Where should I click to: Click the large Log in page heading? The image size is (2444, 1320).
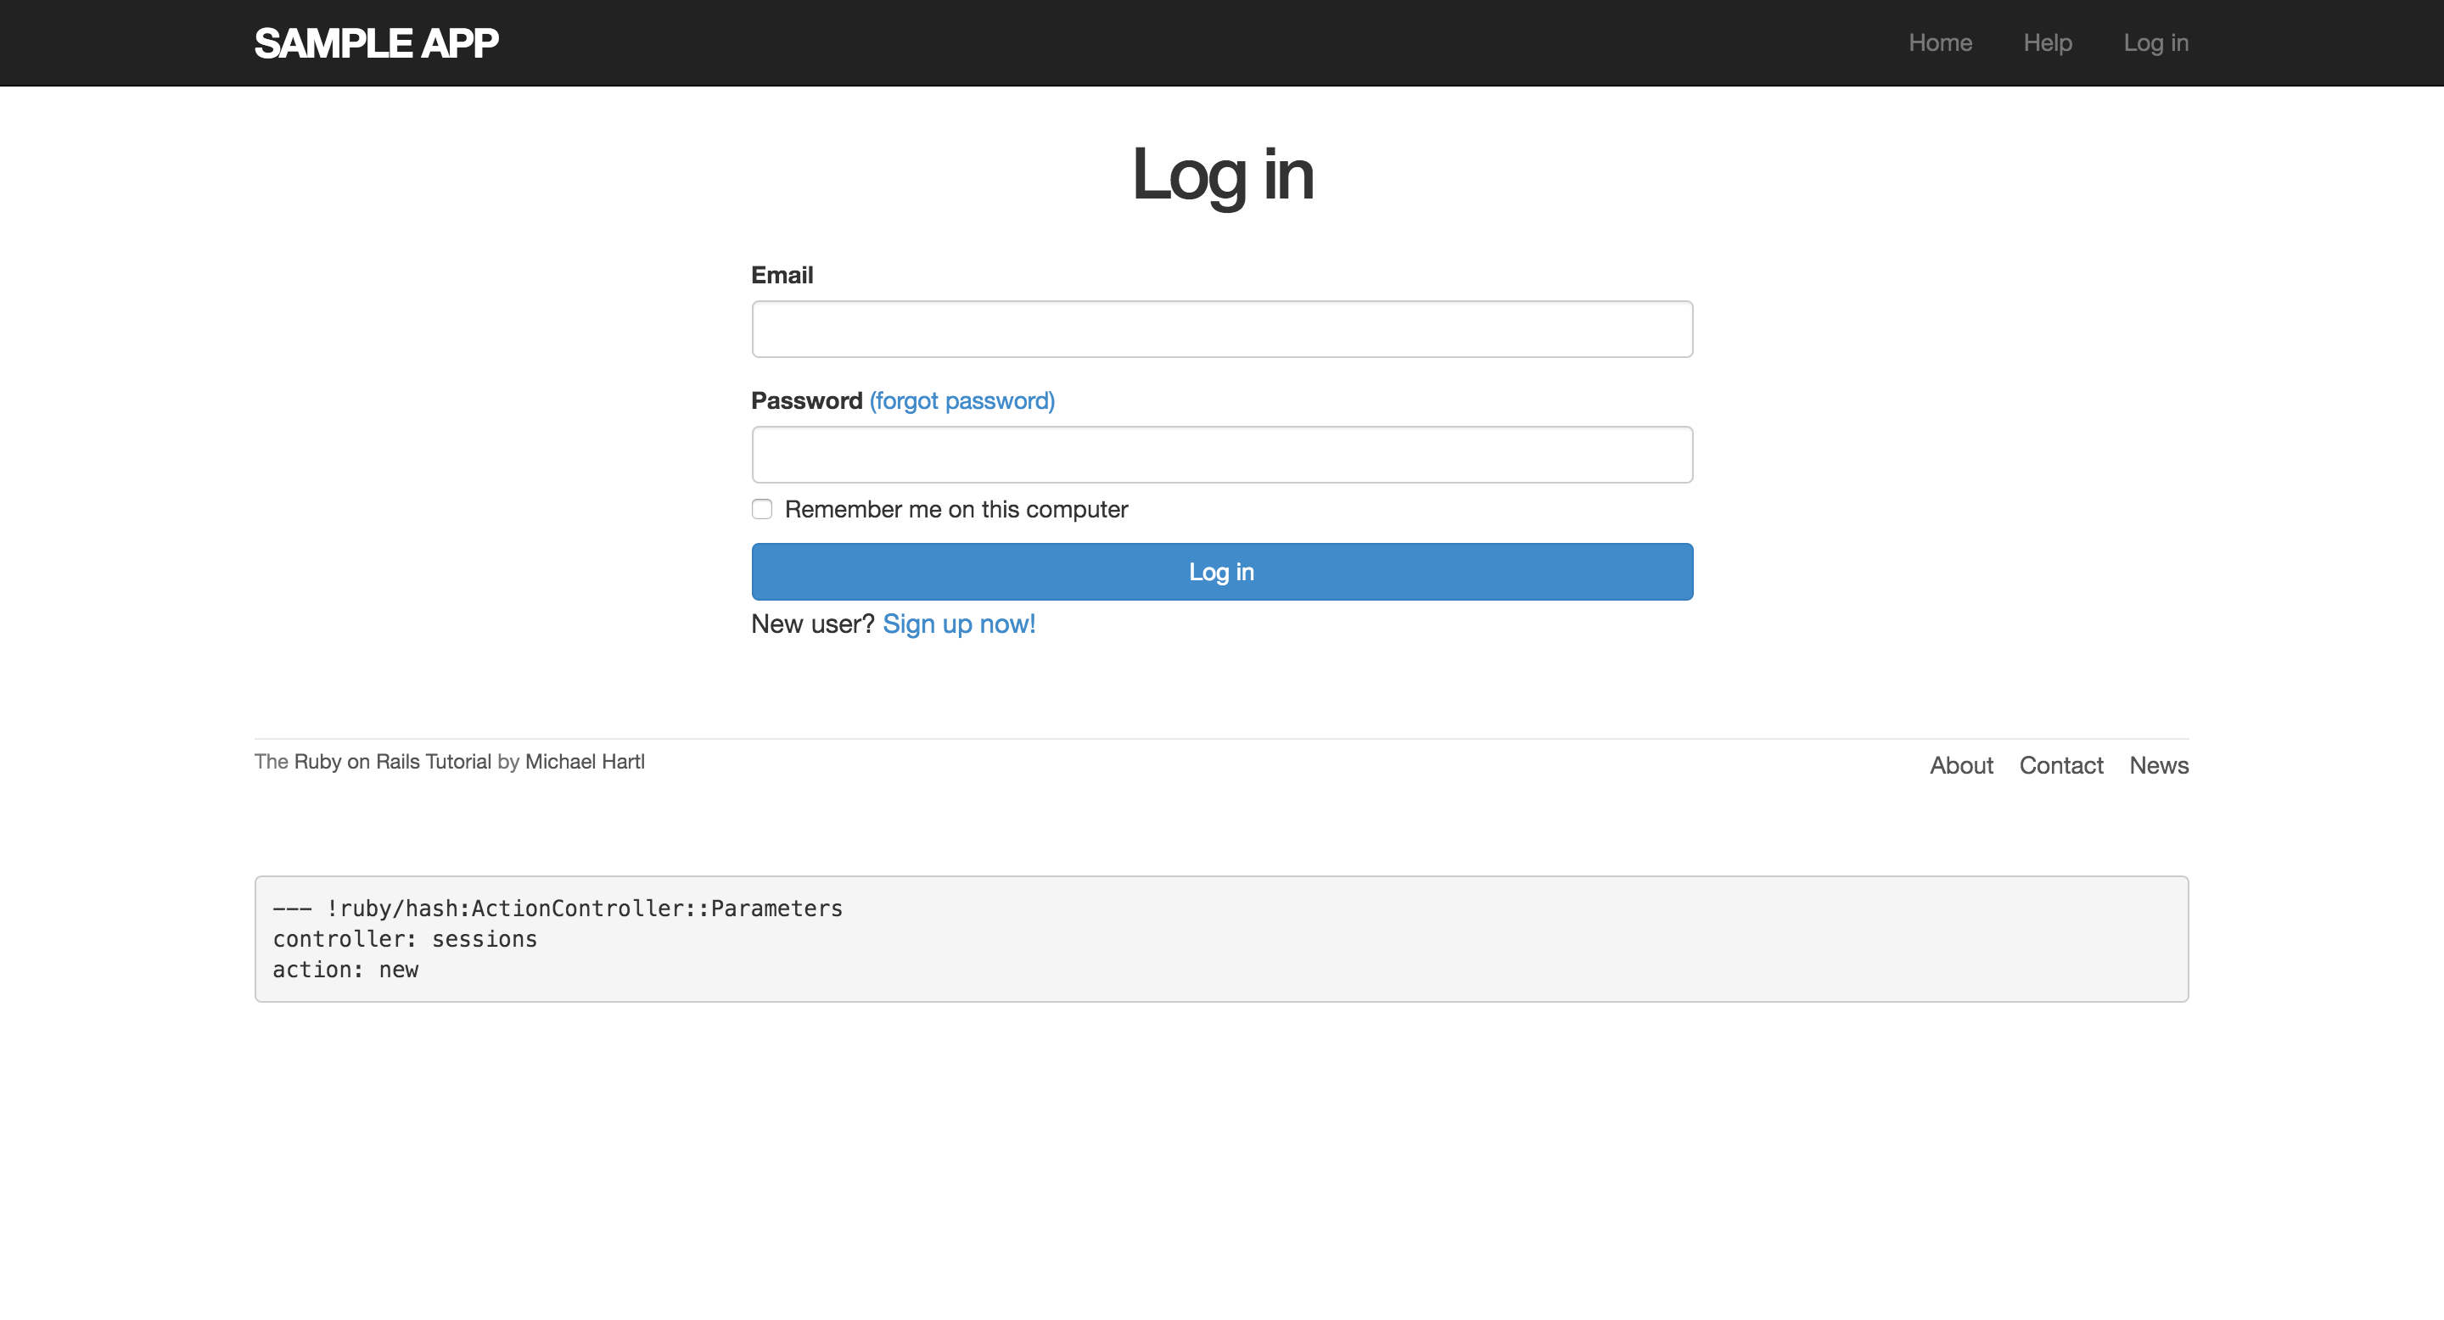[x=1222, y=175]
